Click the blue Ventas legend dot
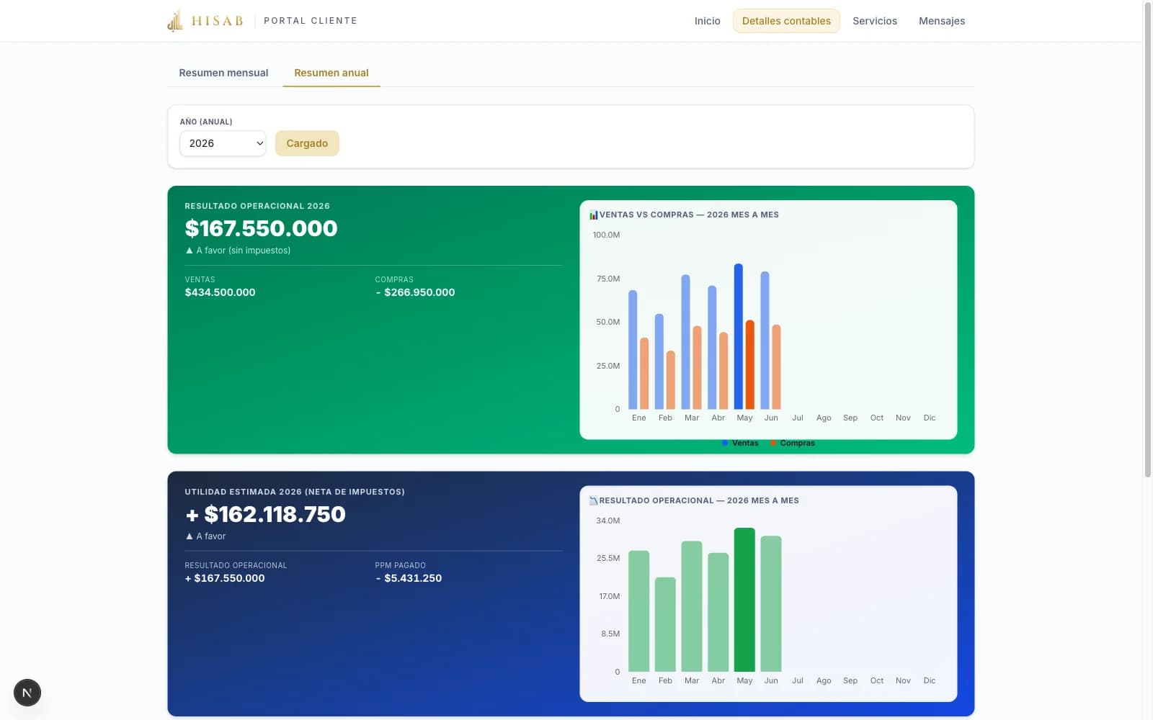 click(x=725, y=443)
